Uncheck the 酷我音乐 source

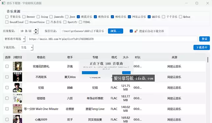point(78,17)
